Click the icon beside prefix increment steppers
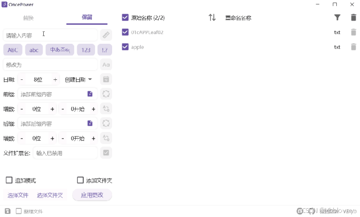Viewport: 360px width, 217px height. coord(106,109)
